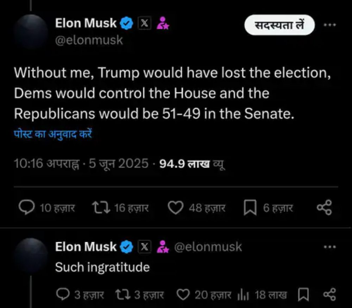Click the X affiliation badge on main post
This screenshot has width=352, height=308.
[144, 24]
